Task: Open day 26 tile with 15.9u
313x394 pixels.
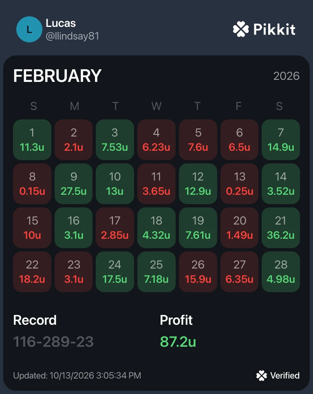Action: [x=198, y=272]
